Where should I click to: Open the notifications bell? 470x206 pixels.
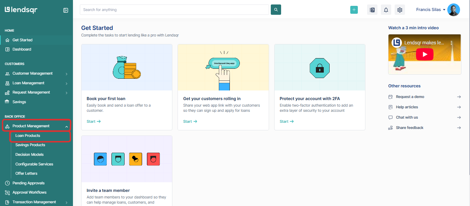[386, 10]
